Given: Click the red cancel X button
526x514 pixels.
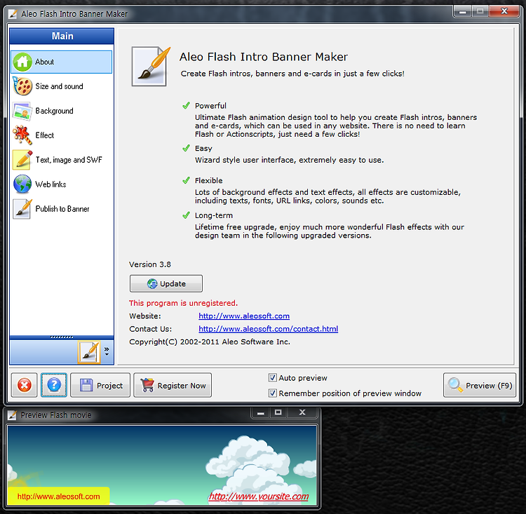Looking at the screenshot, I should (24, 385).
